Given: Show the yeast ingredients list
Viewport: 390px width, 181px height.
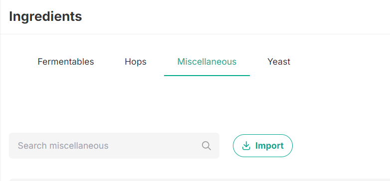Looking at the screenshot, I should 279,62.
